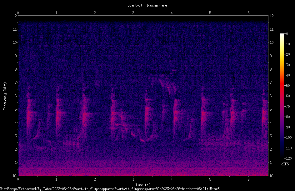
Task: Click the dBFS color scale bar
Action: click(282, 96)
